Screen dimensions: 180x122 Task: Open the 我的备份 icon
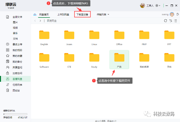pyautogui.click(x=7, y=61)
